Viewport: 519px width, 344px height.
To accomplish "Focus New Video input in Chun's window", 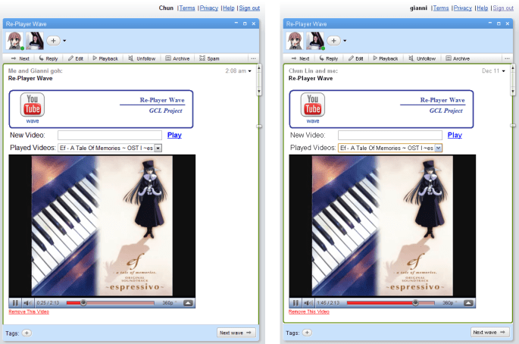I will click(110, 135).
